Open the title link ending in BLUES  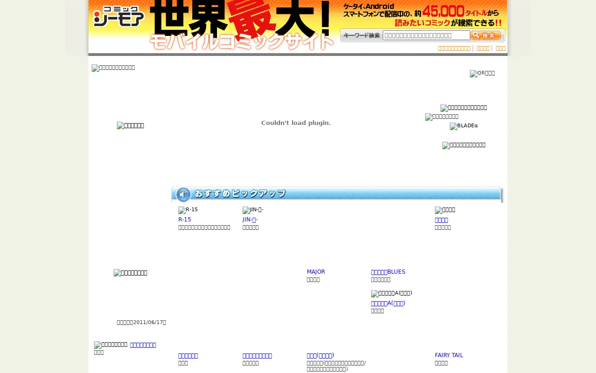tap(388, 272)
